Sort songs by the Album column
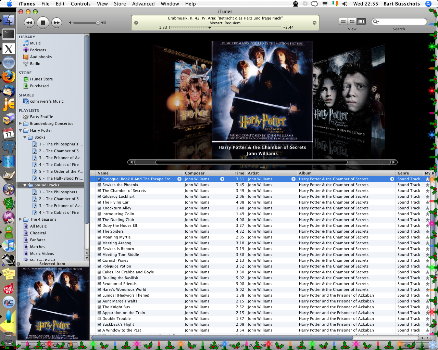The height and width of the screenshot is (350, 438). (x=346, y=173)
